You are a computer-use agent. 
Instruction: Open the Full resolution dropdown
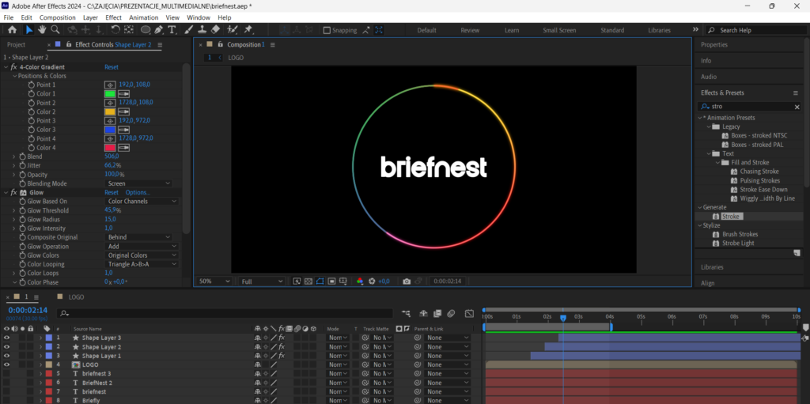point(261,281)
